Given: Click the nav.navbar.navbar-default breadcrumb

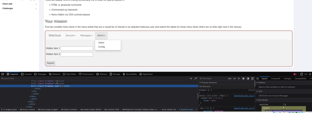Looking at the screenshot, I should [91, 109].
